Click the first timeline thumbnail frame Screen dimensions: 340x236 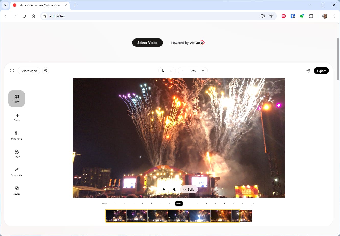(x=116, y=216)
